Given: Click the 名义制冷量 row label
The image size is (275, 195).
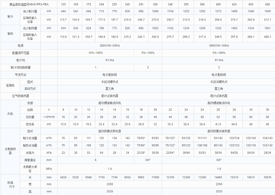Looking at the screenshot, I should [30, 11].
